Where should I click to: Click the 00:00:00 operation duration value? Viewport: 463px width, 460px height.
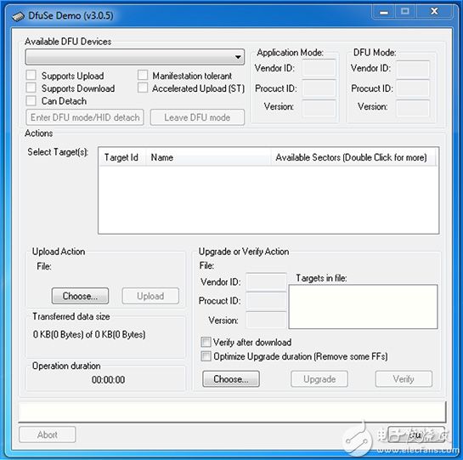pos(108,379)
